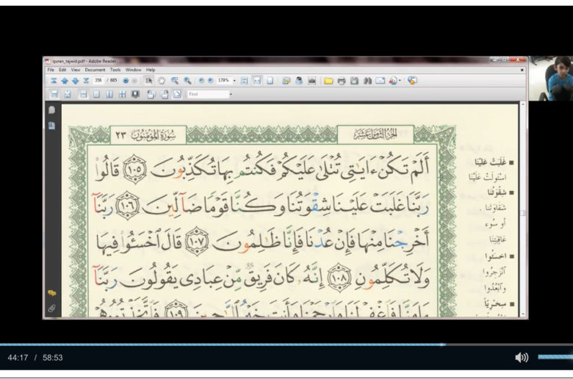This screenshot has height=379, width=573.
Task: Click the zoom out button
Action: coord(201,81)
